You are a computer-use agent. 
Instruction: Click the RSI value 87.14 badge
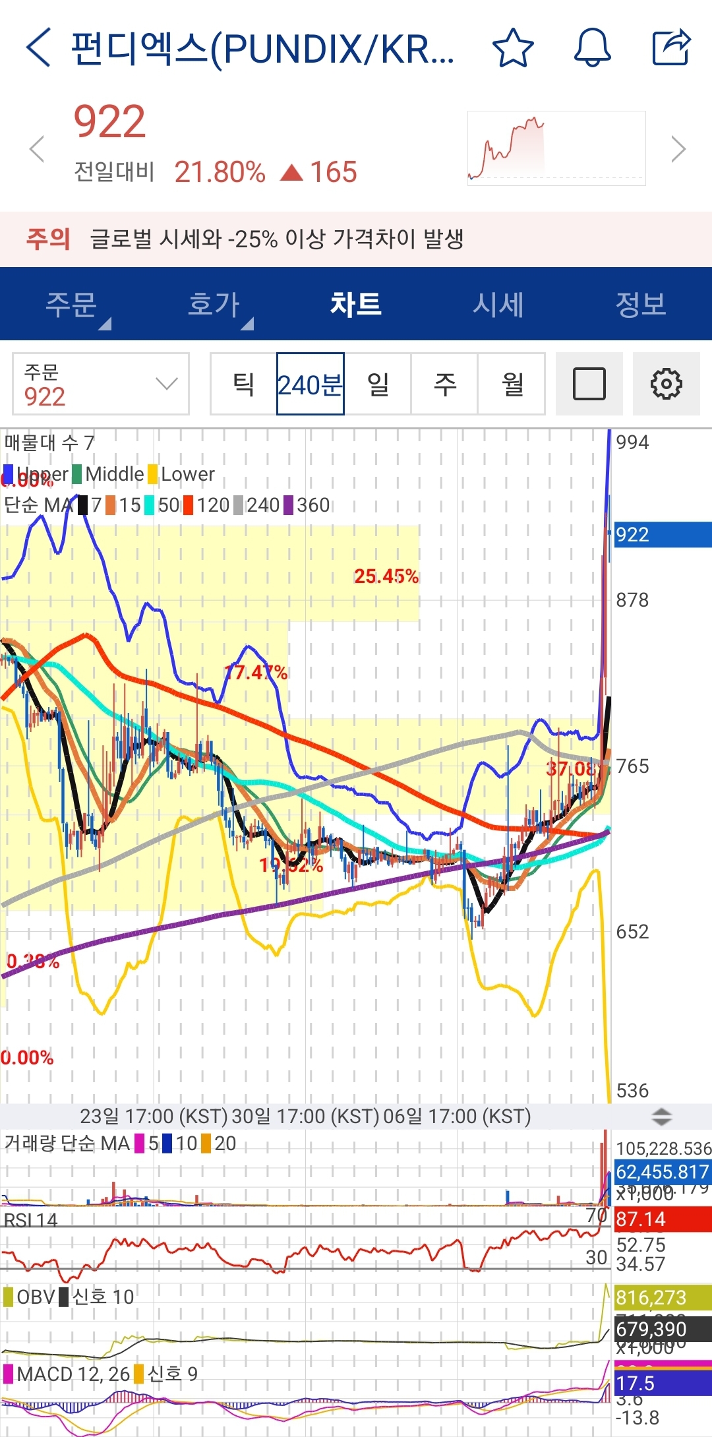coord(663,1219)
